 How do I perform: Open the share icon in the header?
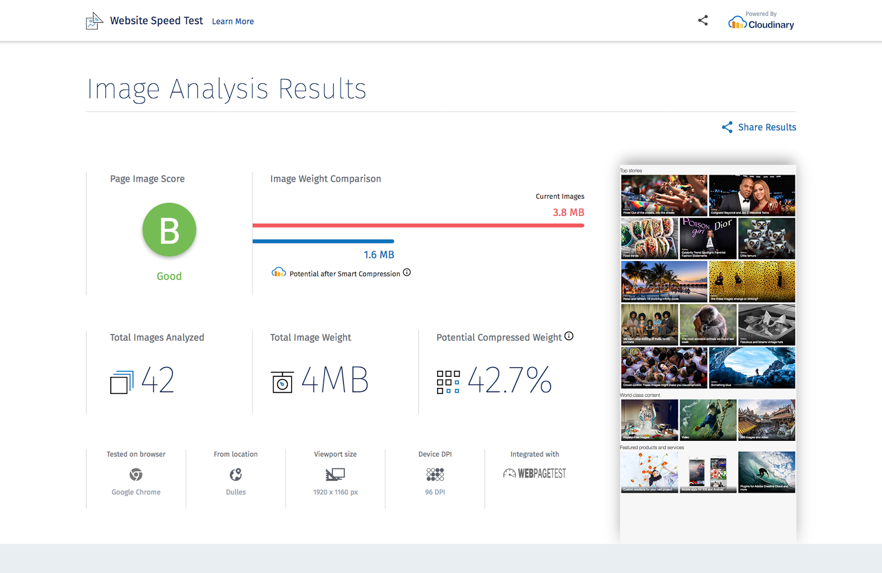702,20
